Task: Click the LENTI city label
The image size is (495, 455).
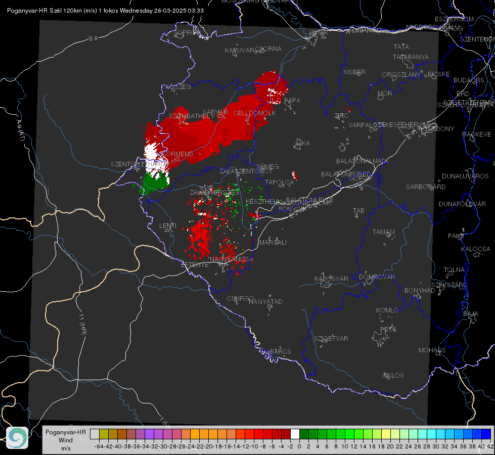Action: click(168, 226)
